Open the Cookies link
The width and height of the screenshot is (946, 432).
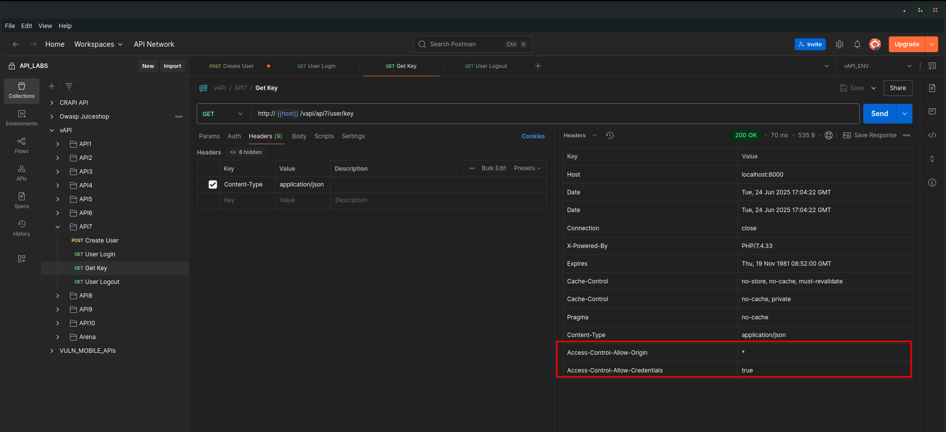coord(533,136)
